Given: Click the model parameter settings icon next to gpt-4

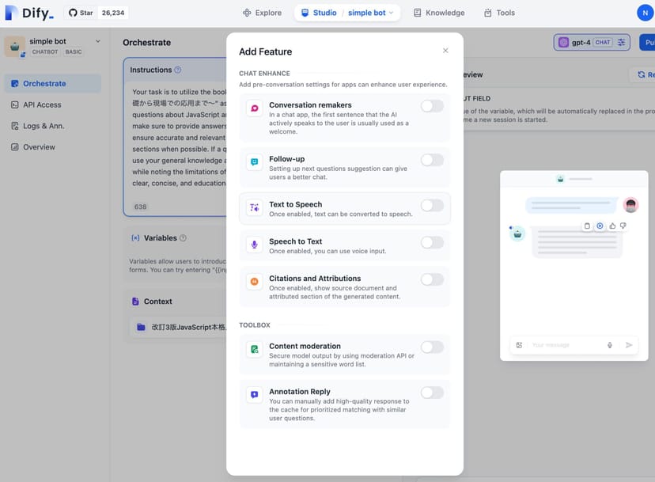Looking at the screenshot, I should [621, 42].
